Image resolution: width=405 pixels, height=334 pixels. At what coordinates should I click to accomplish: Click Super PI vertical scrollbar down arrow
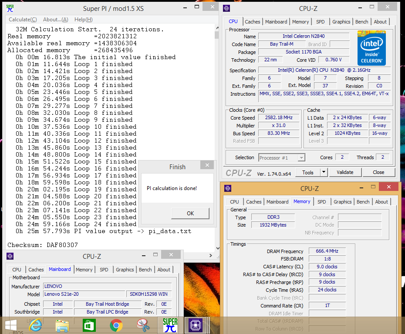click(217, 248)
